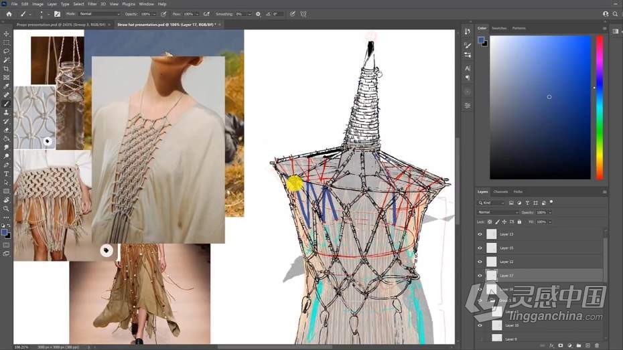Toggle visibility of Layer 15
The height and width of the screenshot is (350, 623).
tap(480, 248)
